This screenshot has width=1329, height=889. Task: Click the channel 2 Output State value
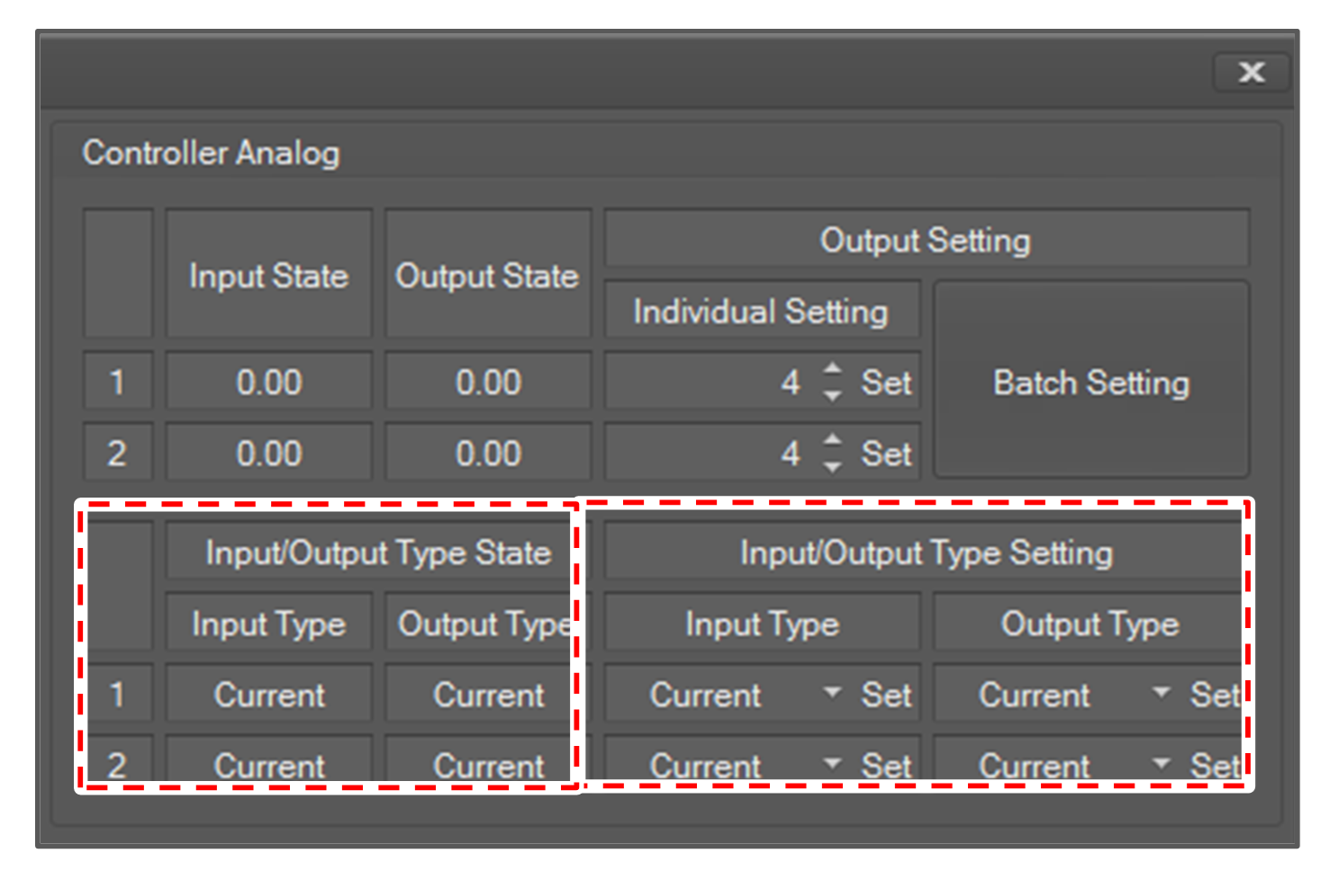click(488, 453)
